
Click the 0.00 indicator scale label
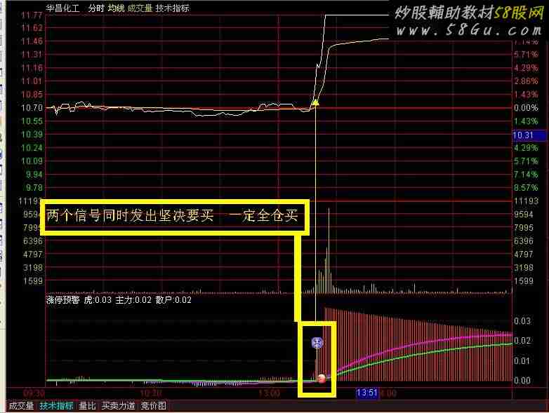(522, 381)
